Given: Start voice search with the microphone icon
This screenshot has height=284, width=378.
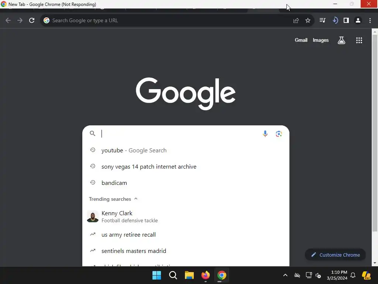Looking at the screenshot, I should 265,133.
